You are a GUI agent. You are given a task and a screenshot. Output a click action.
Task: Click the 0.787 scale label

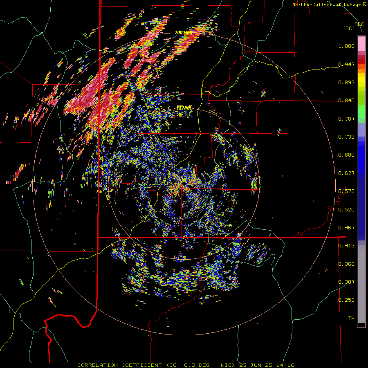[346, 119]
